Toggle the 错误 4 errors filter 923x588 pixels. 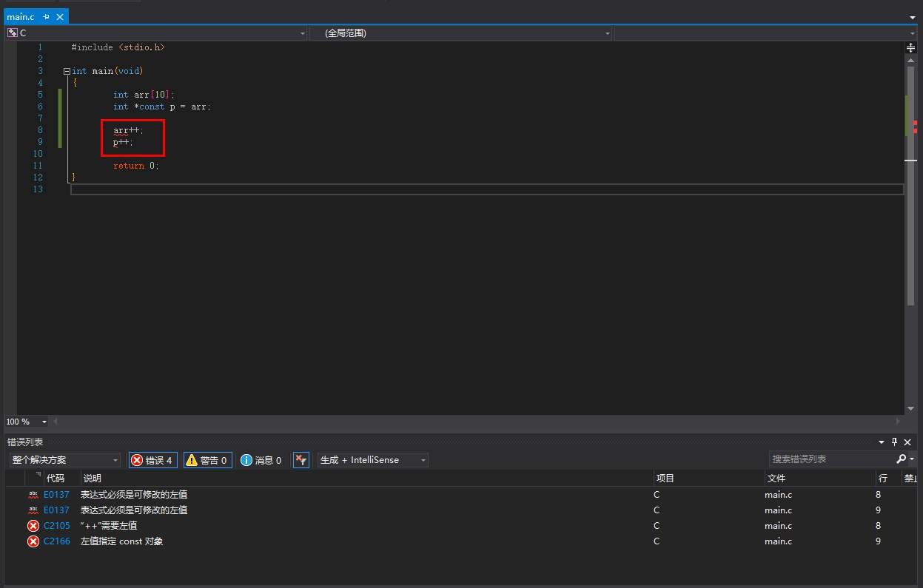click(x=152, y=460)
